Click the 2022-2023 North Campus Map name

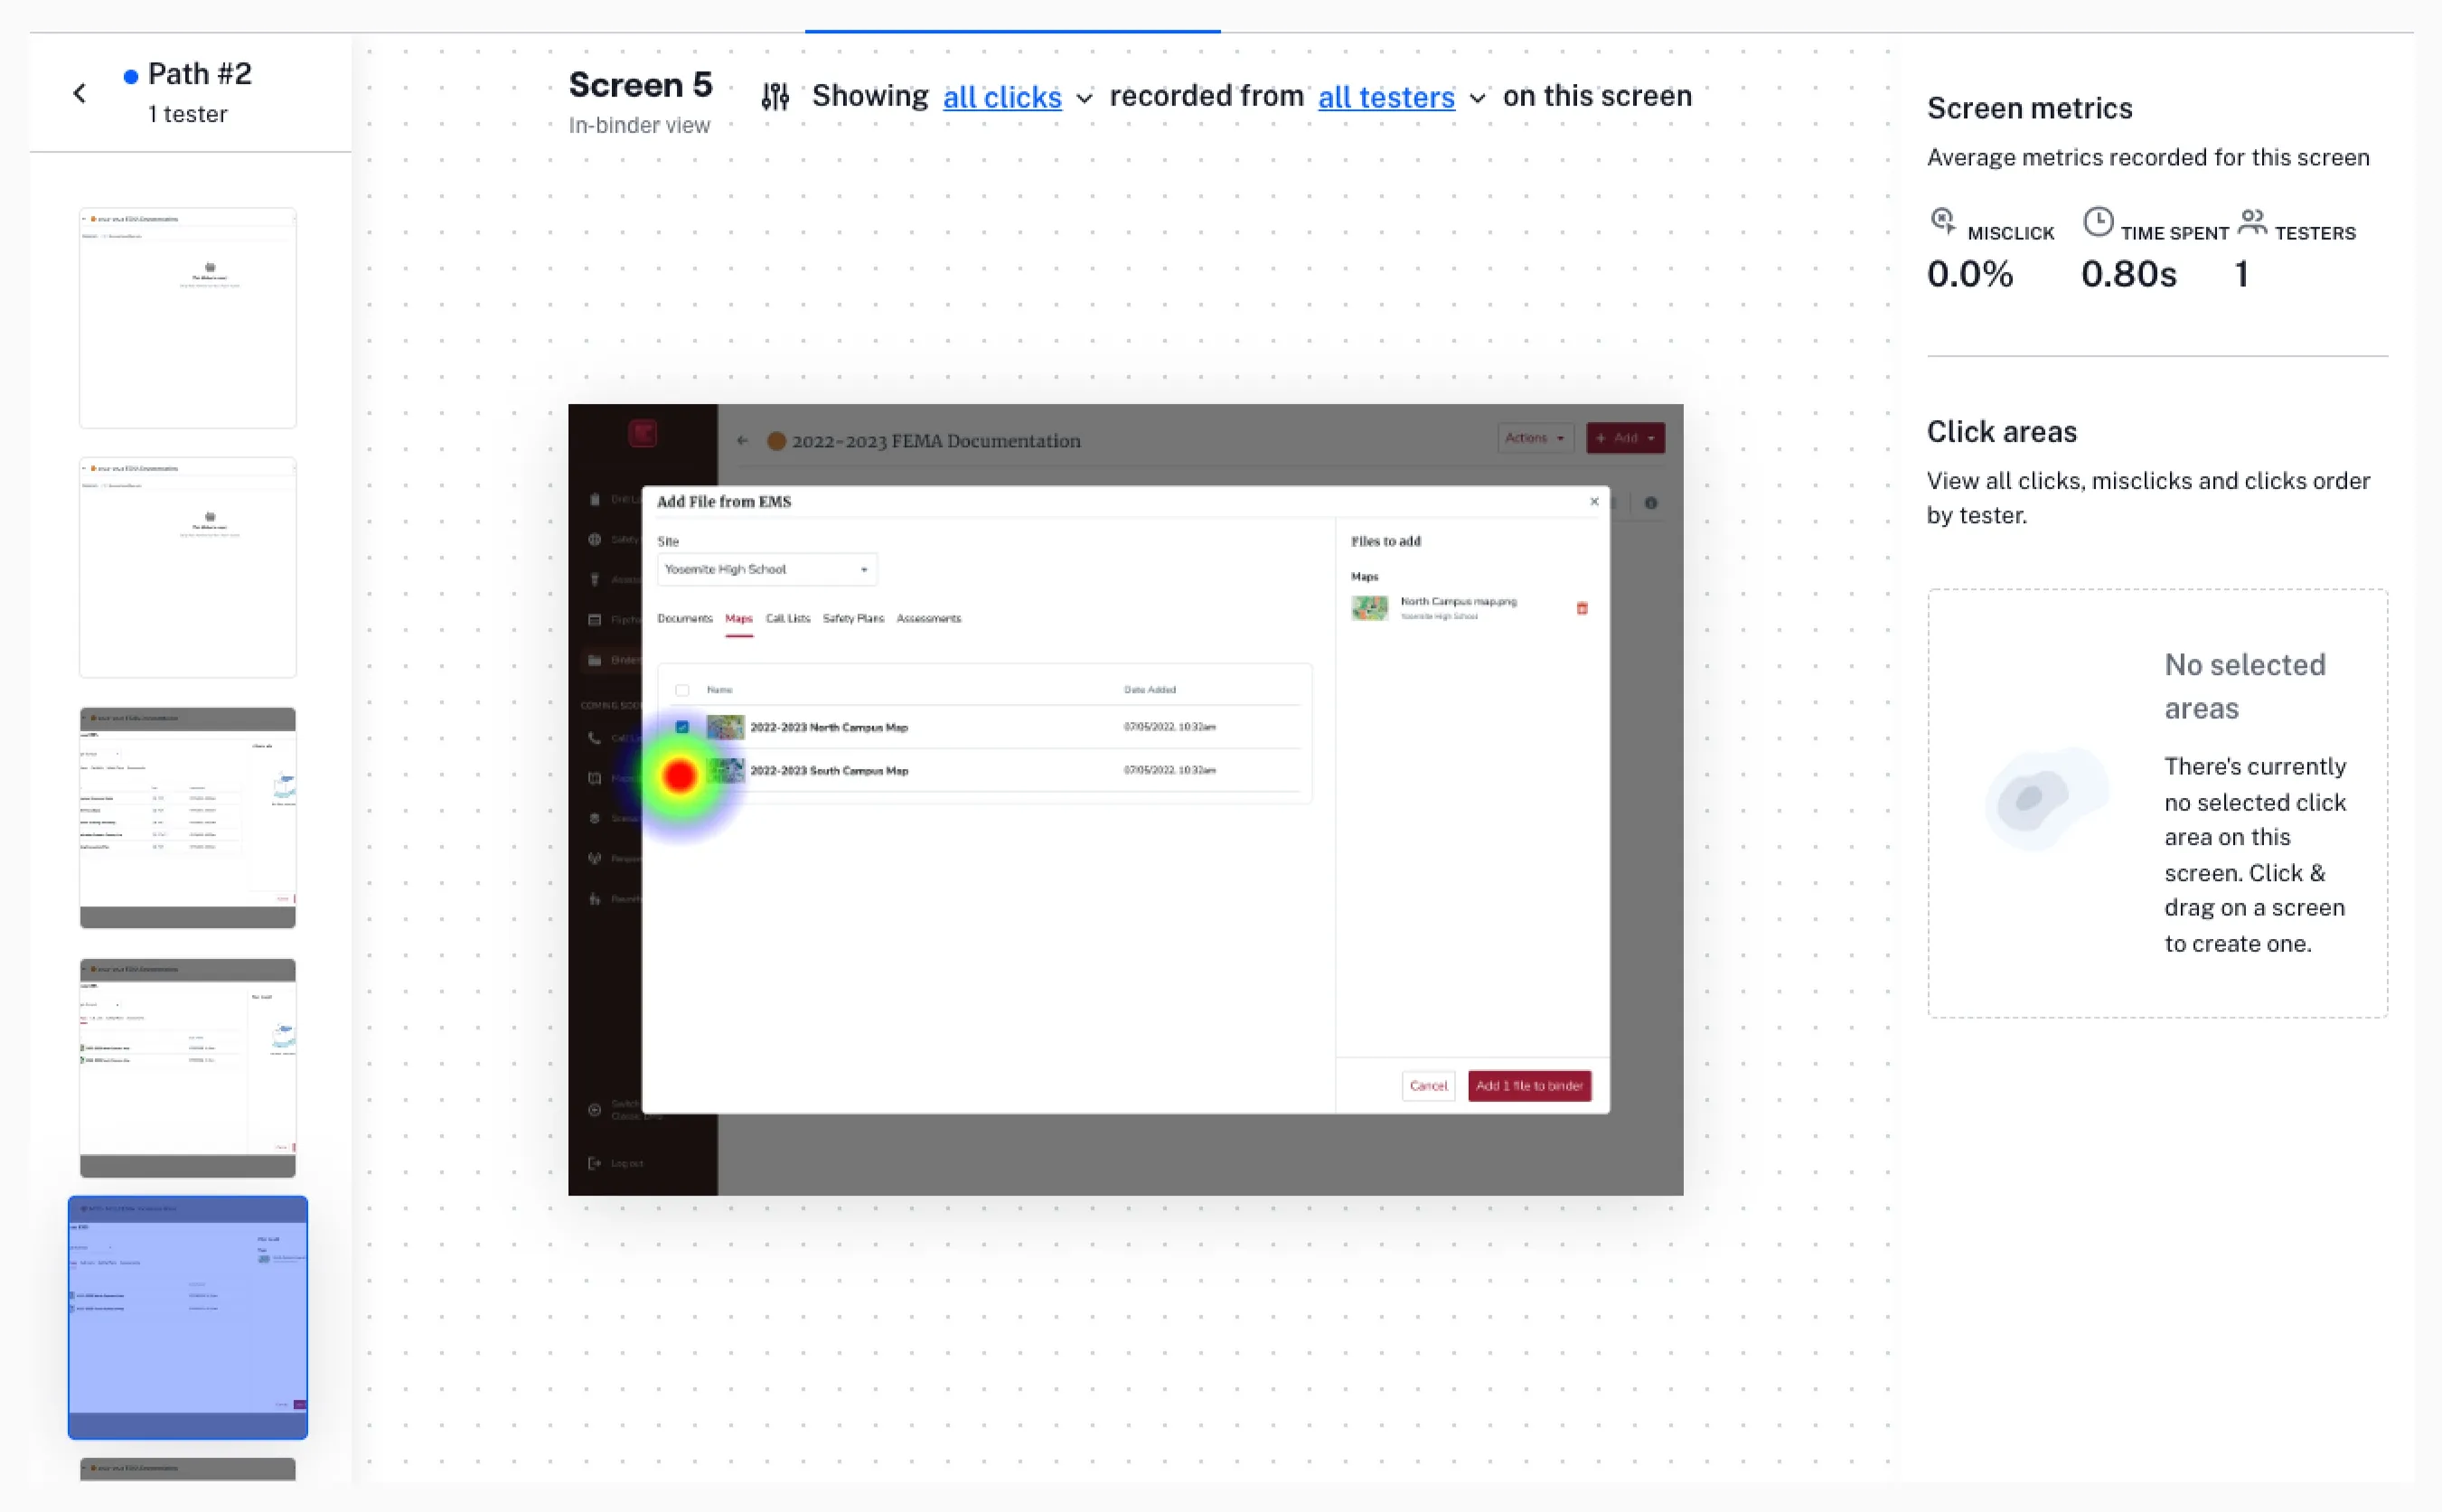(x=829, y=728)
